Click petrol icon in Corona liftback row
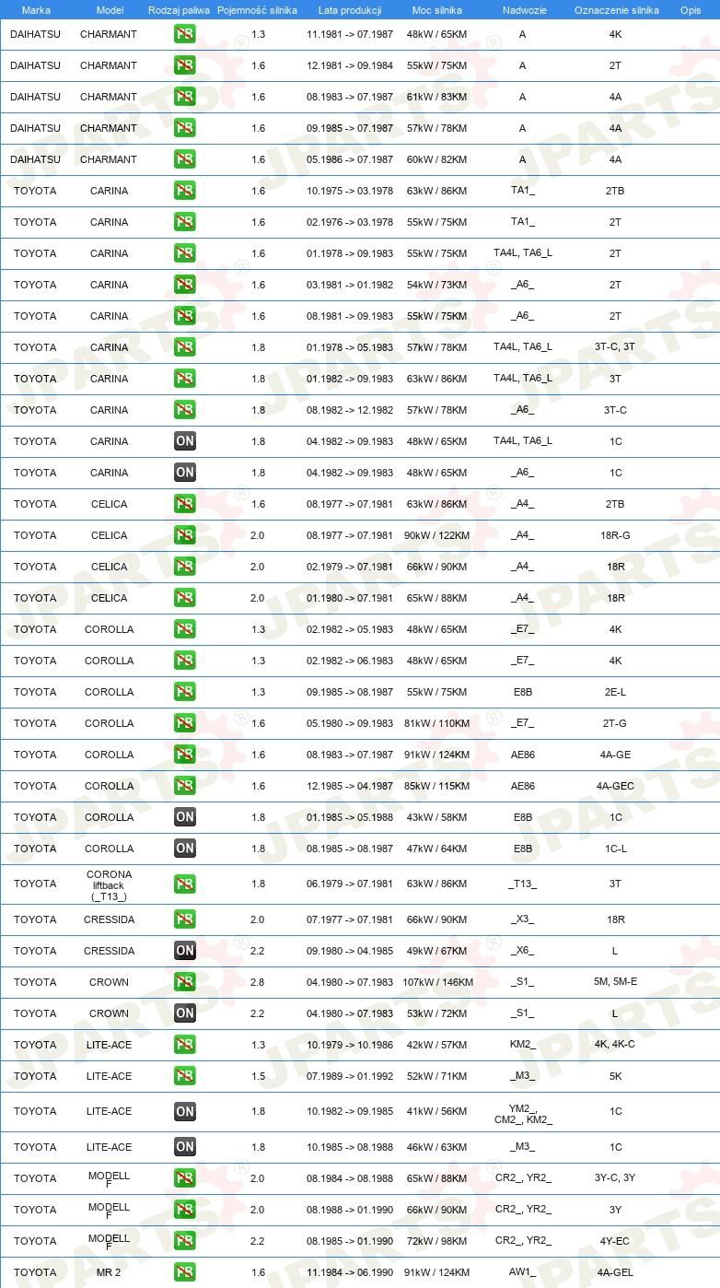 pyautogui.click(x=185, y=884)
